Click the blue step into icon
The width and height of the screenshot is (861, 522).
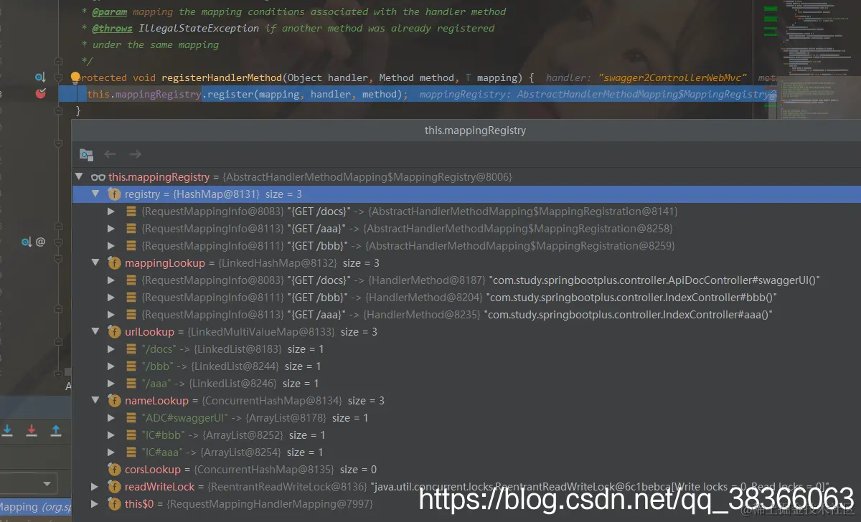7,430
